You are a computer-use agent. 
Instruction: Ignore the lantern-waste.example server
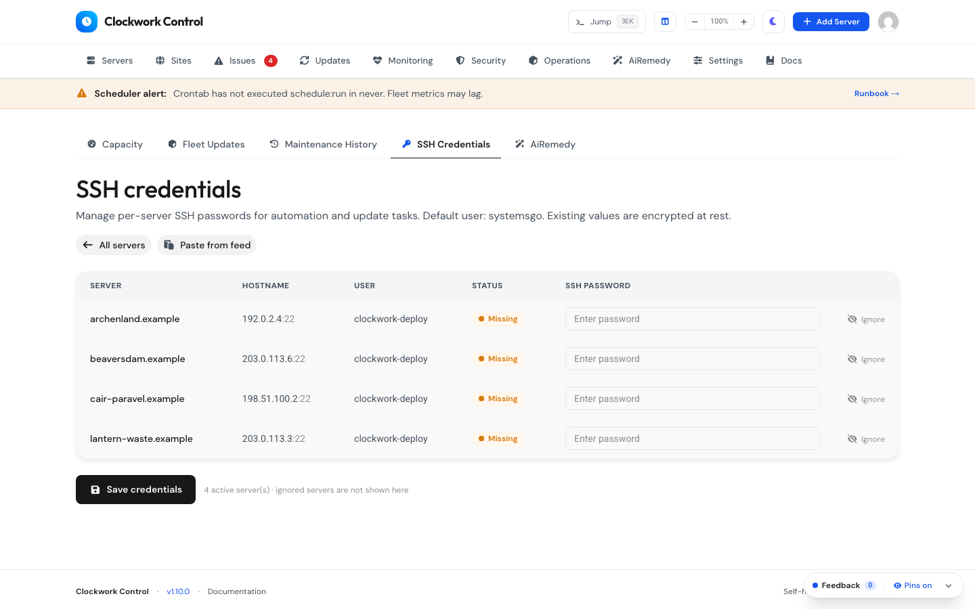(x=866, y=439)
